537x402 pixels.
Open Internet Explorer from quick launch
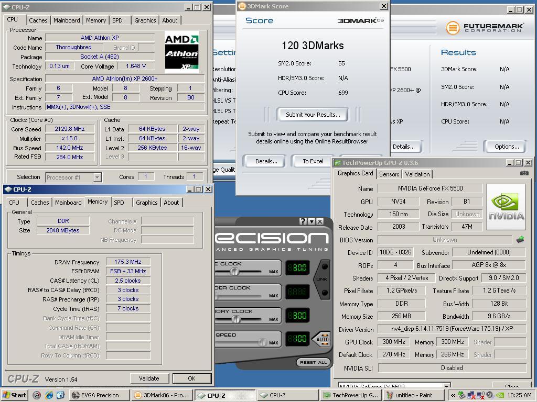click(49, 395)
